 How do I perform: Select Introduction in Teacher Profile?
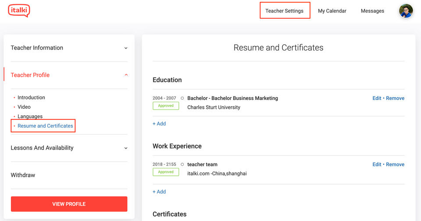coord(31,97)
